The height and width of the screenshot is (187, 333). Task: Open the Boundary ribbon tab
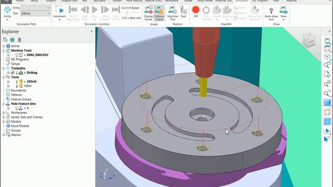pyautogui.click(x=99, y=1)
